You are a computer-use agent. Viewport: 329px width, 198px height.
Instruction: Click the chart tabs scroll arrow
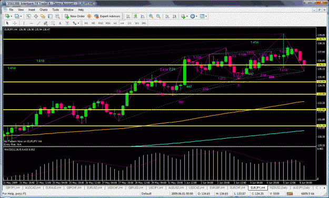point(325,187)
